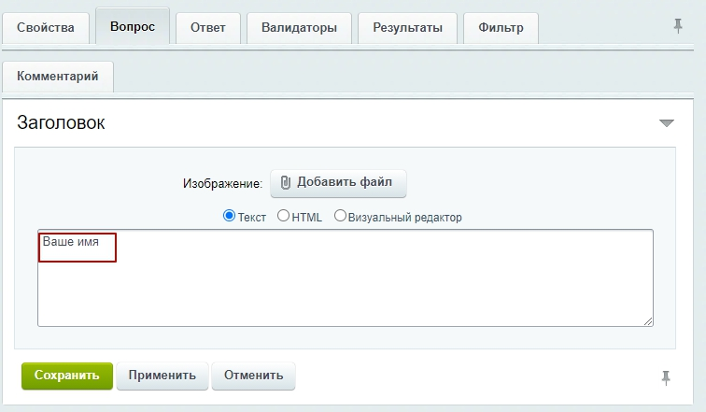Open the Свойства tab
Image resolution: width=706 pixels, height=412 pixels.
(x=46, y=28)
